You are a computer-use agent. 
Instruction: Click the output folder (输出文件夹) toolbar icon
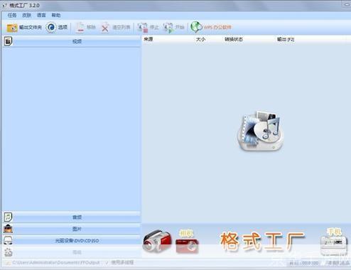12,28
